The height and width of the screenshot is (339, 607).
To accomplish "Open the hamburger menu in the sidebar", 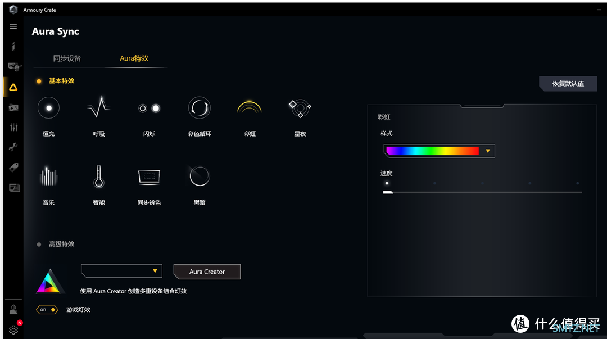I will click(x=13, y=26).
